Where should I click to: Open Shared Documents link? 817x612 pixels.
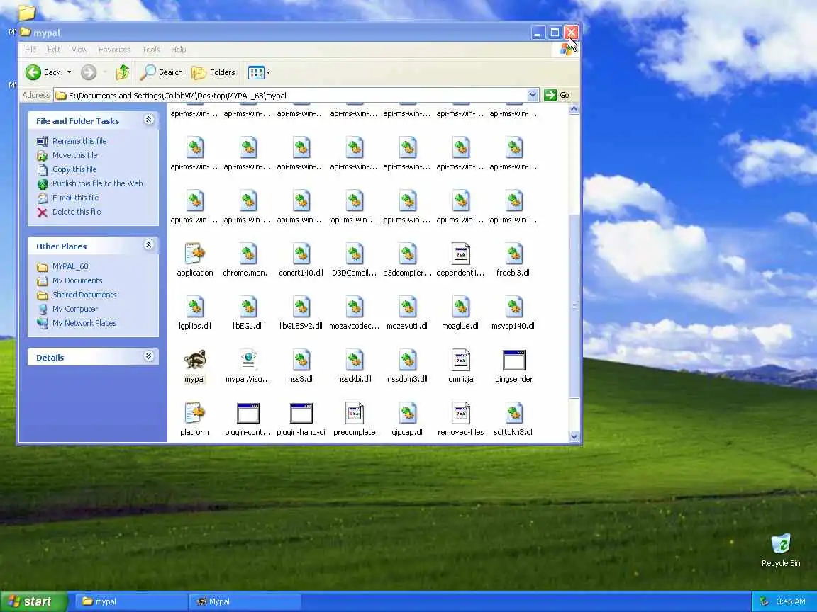pos(84,295)
